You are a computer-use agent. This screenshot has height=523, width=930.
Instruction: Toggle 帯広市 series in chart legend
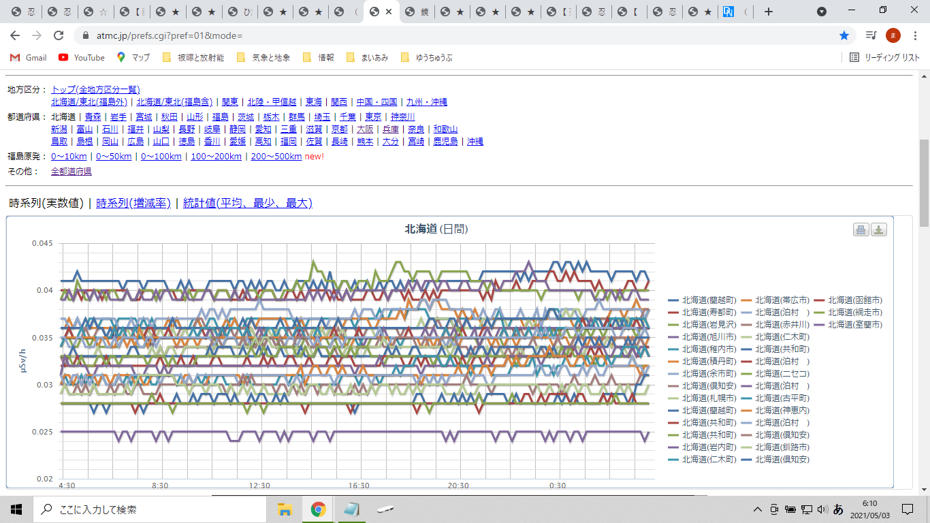(775, 300)
